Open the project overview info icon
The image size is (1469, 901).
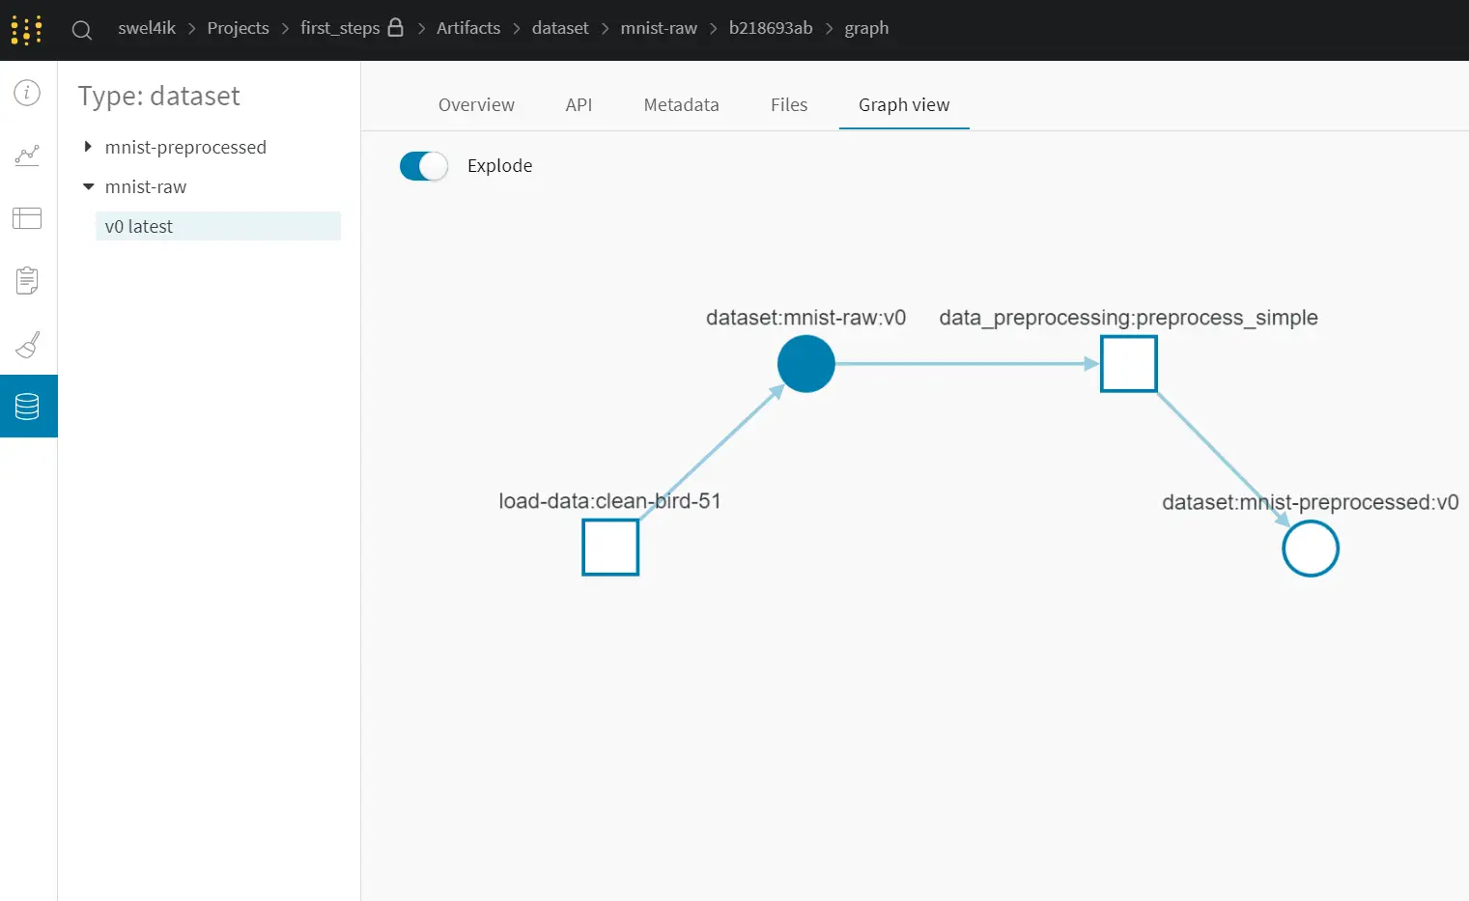tap(27, 93)
